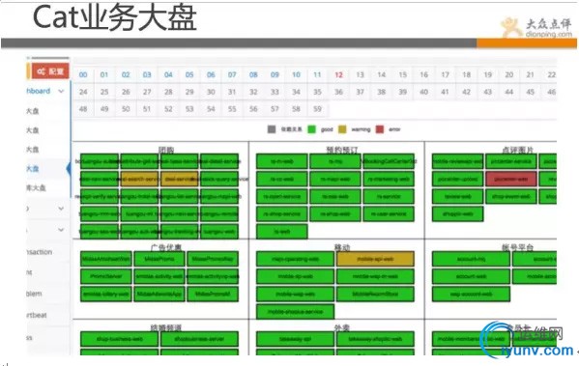Image resolution: width=579 pixels, height=366 pixels.
Task: Select minute 24 in the time grid
Action: point(83,92)
